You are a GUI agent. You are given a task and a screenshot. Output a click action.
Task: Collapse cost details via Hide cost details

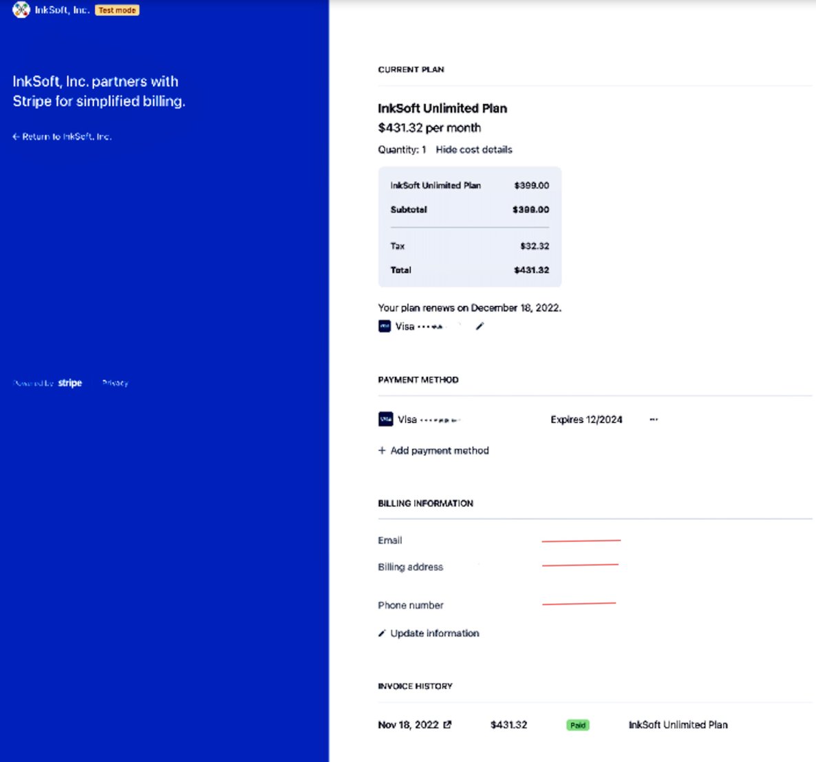point(474,149)
